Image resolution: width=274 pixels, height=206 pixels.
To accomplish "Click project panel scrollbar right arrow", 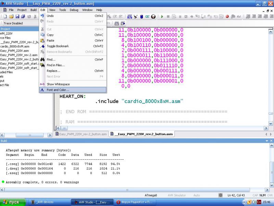I will [50, 135].
